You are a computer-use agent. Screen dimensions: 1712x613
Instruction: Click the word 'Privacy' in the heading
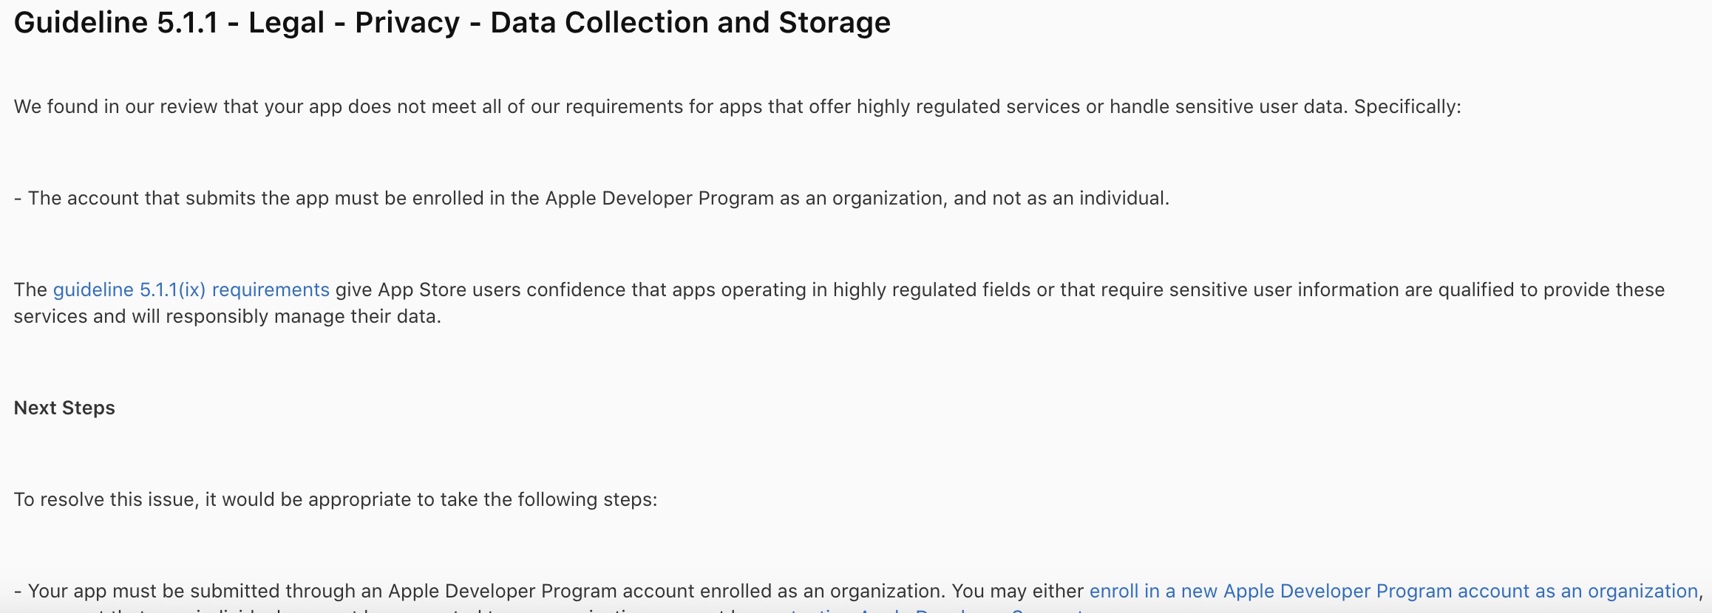click(x=407, y=22)
